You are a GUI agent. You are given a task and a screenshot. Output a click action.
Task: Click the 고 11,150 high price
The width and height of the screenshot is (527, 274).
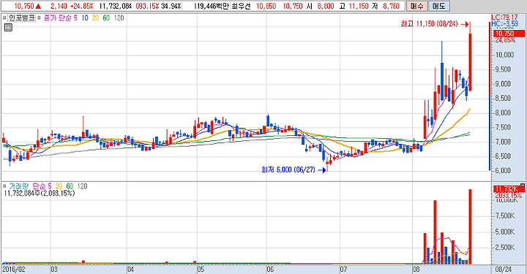click(354, 6)
